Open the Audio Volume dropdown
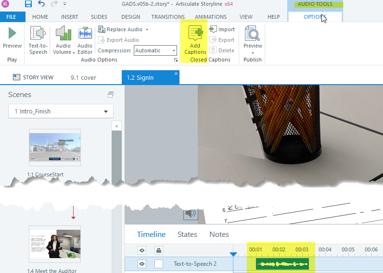The width and height of the screenshot is (383, 273). point(64,40)
